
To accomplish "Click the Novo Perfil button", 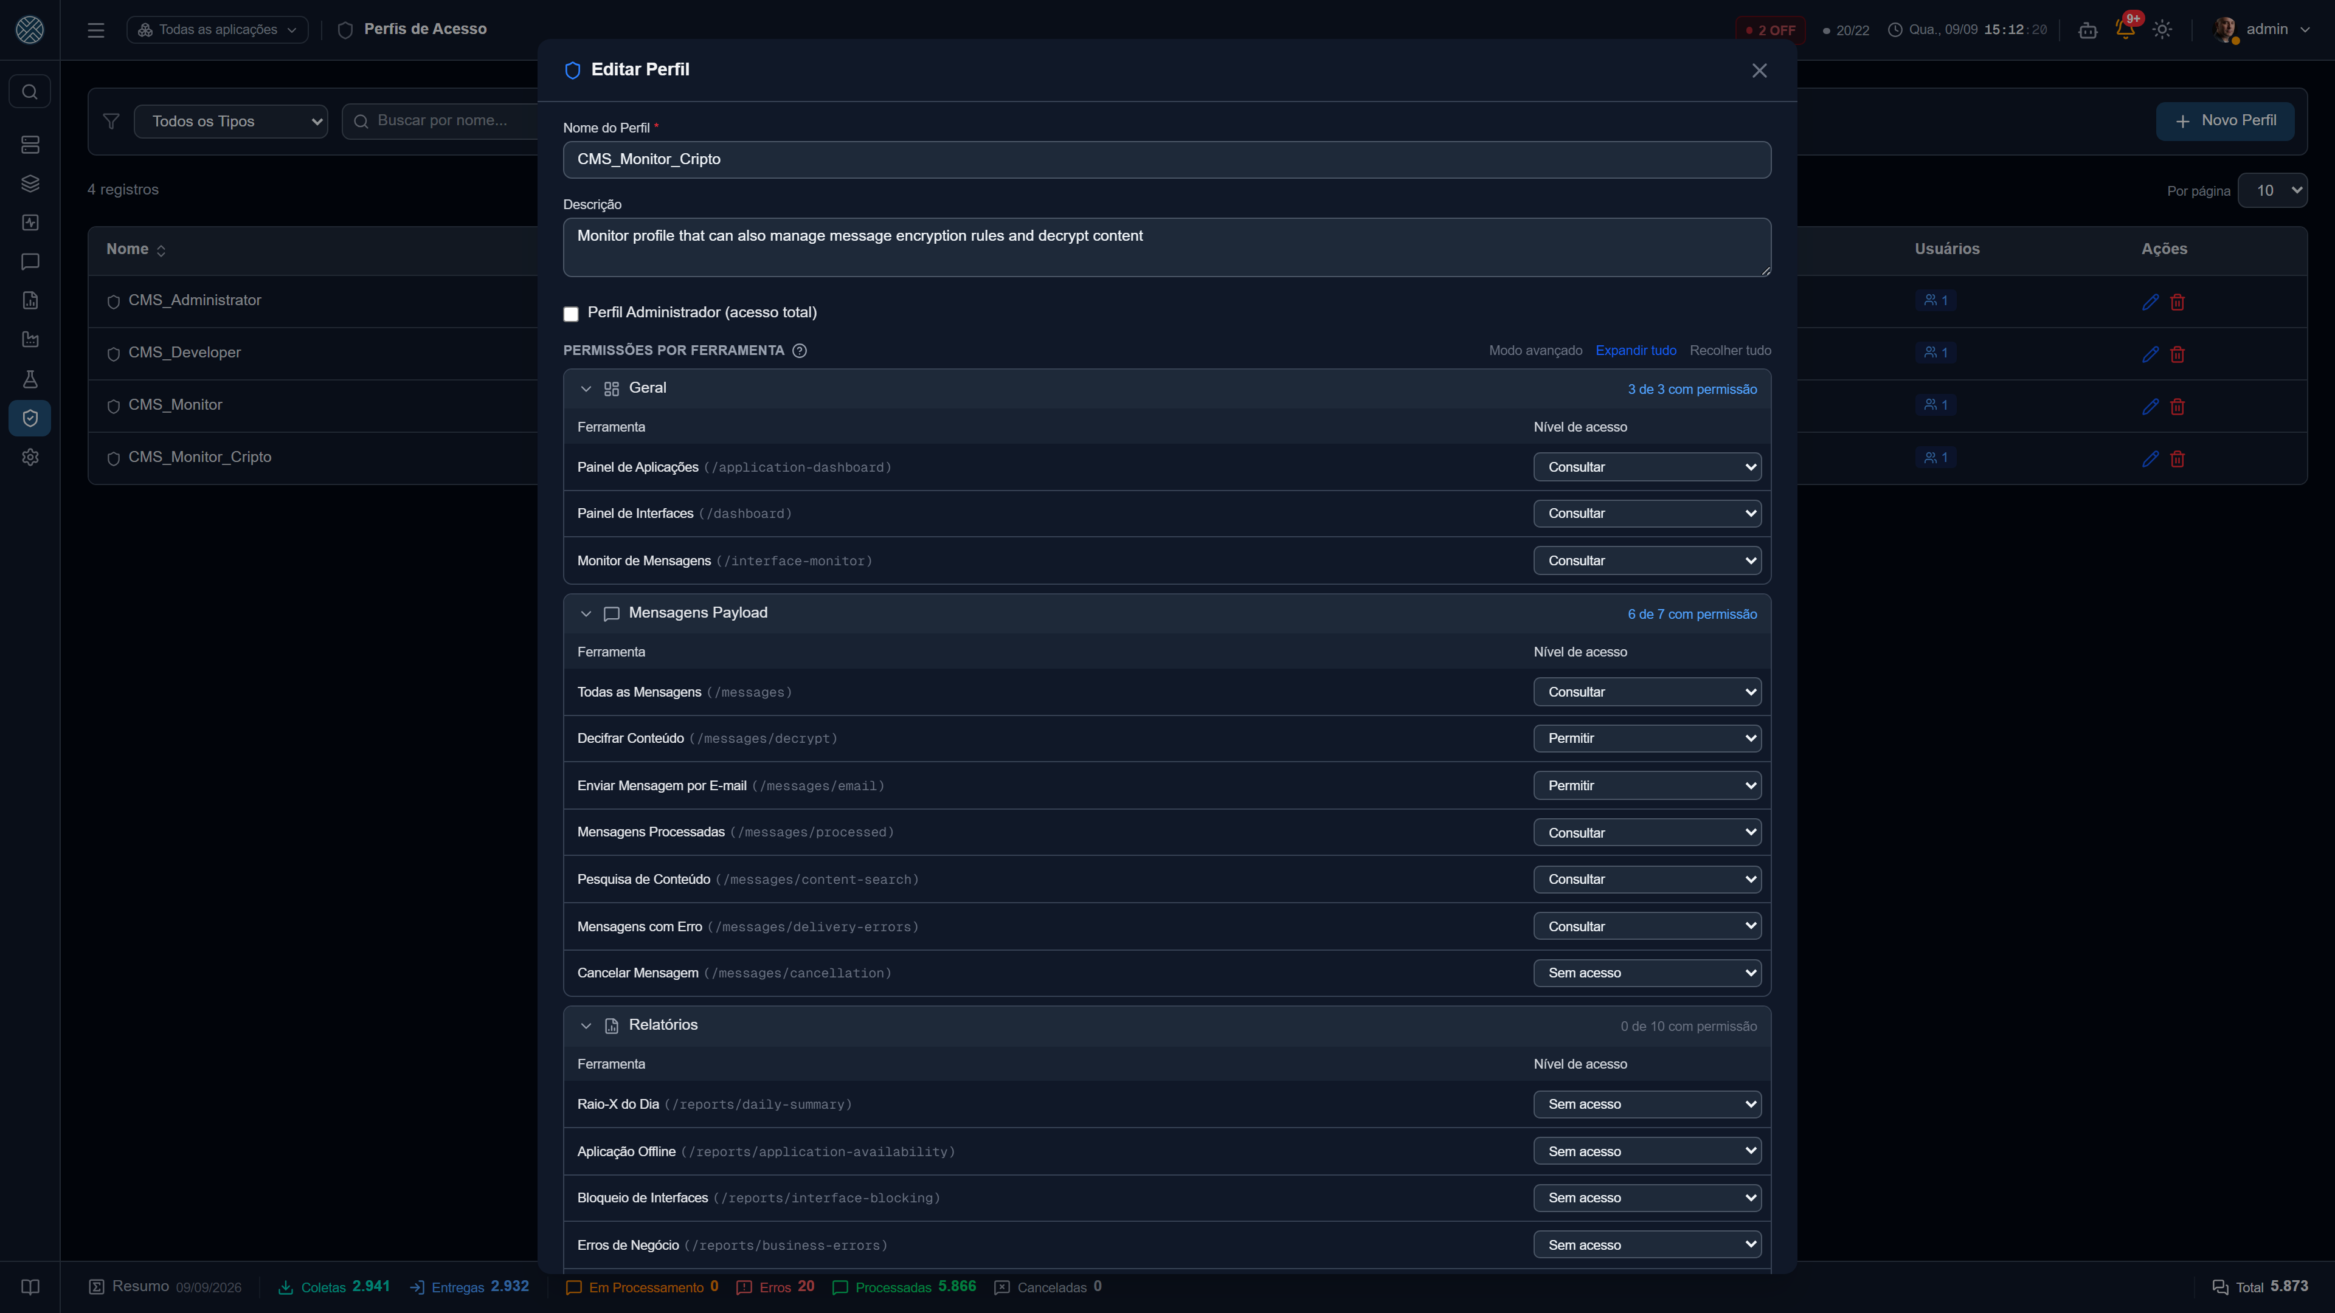I will pos(2226,122).
